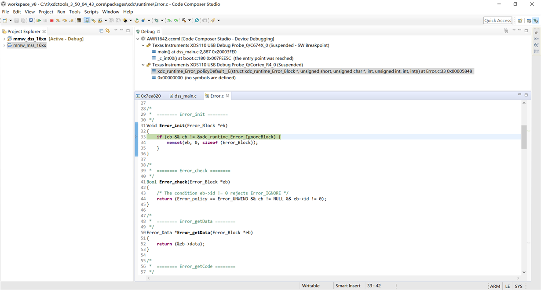Click the magnifier Search toolbar icon
Screen dimensions: 541x290
point(196,20)
